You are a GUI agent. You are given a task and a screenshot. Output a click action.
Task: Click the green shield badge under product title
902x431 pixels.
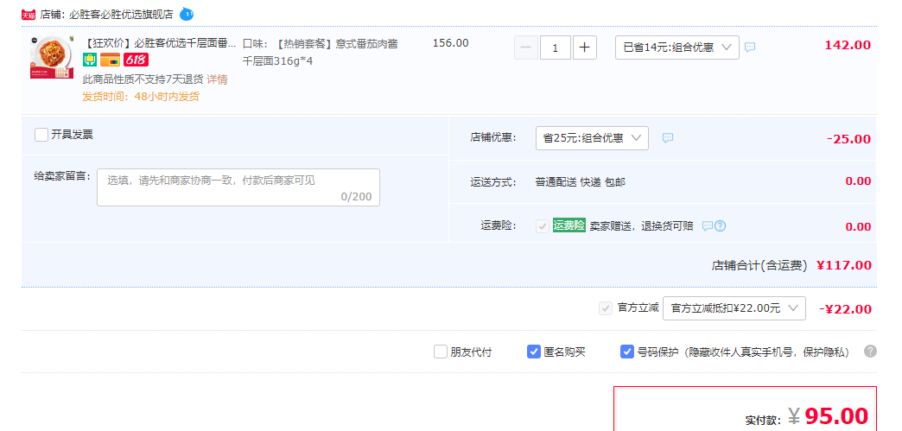point(90,60)
